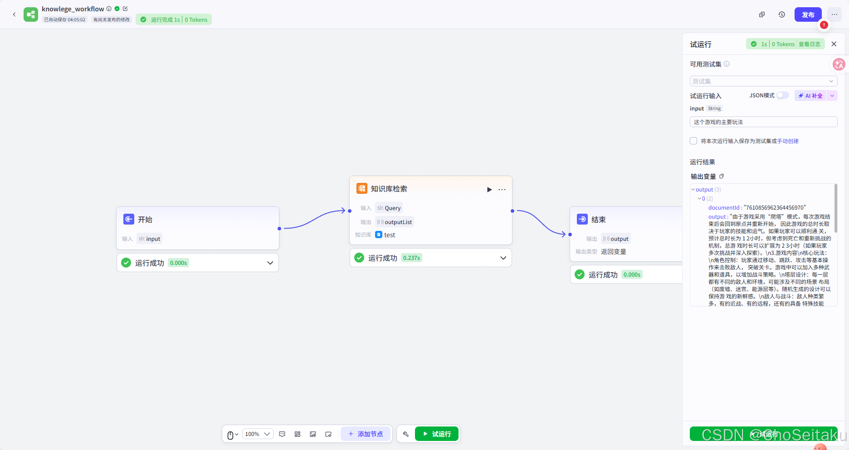Click the output panel scrollbar

coord(835,208)
